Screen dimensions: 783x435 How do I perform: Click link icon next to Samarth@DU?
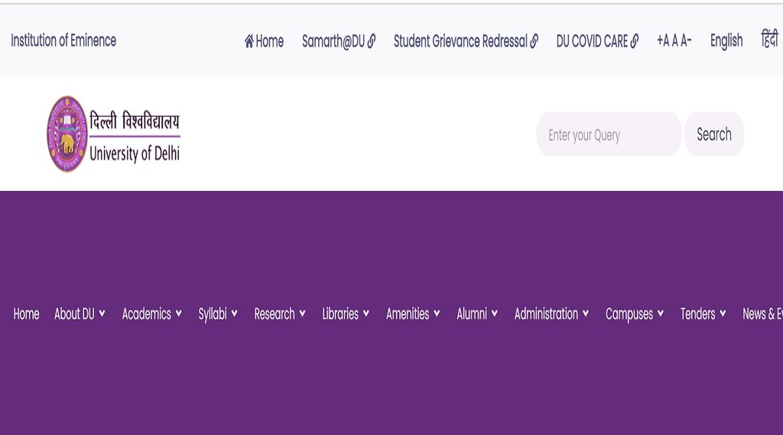click(372, 41)
